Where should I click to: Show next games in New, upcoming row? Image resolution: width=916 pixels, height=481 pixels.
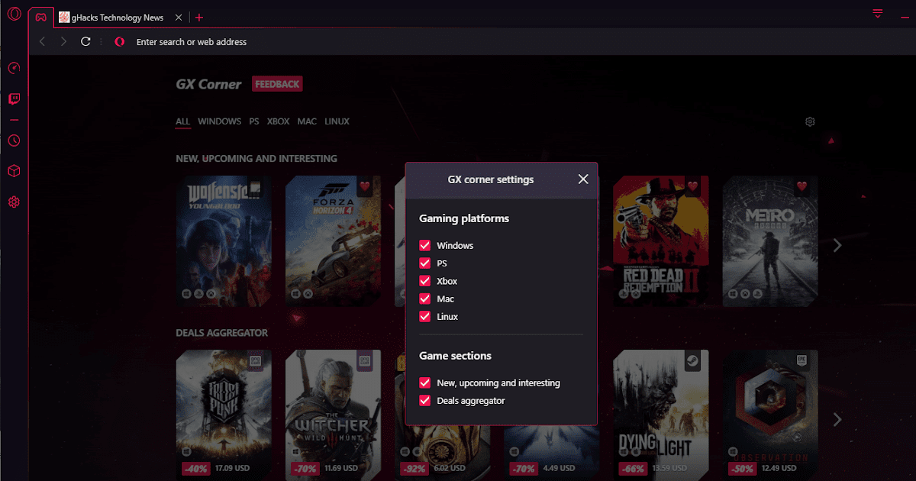coord(837,245)
